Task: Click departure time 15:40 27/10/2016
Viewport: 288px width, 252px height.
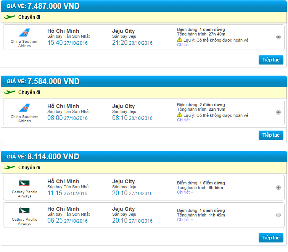Action: click(x=68, y=43)
